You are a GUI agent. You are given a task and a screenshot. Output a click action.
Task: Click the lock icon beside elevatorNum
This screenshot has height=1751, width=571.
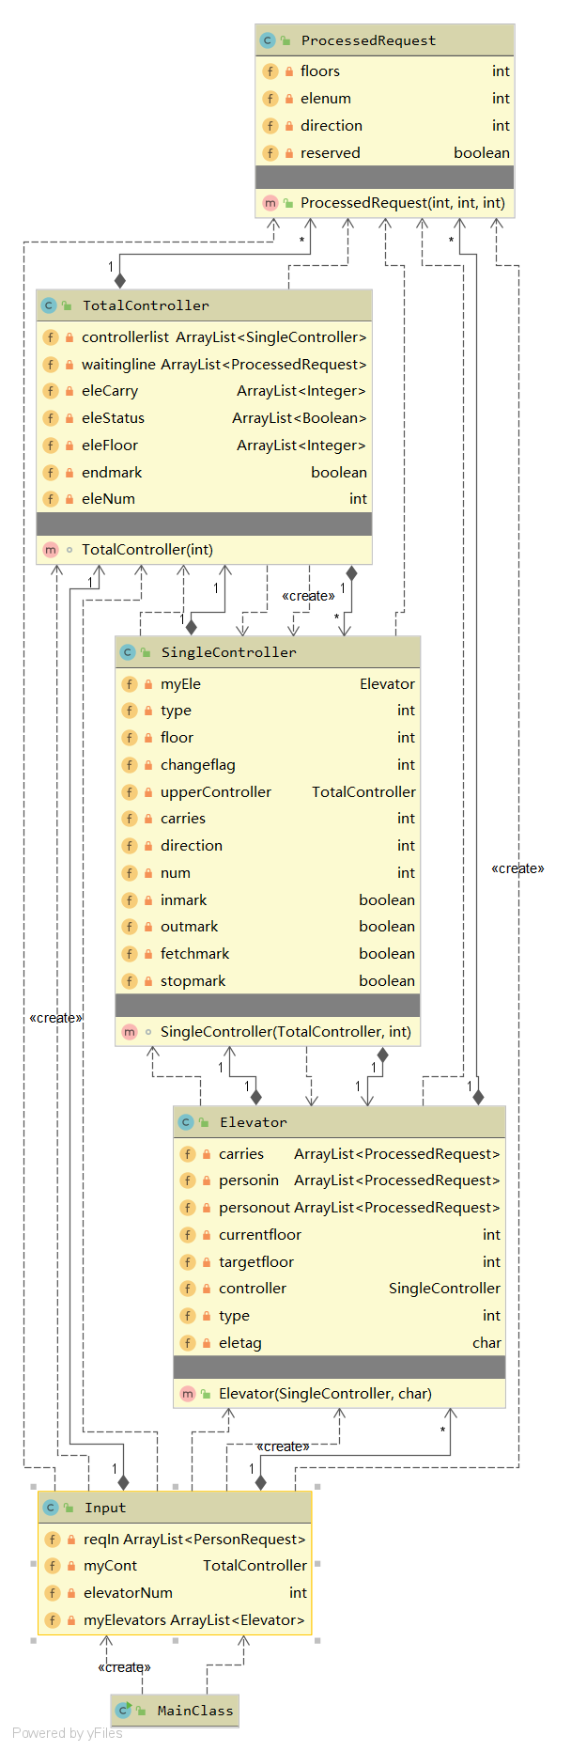click(71, 1593)
